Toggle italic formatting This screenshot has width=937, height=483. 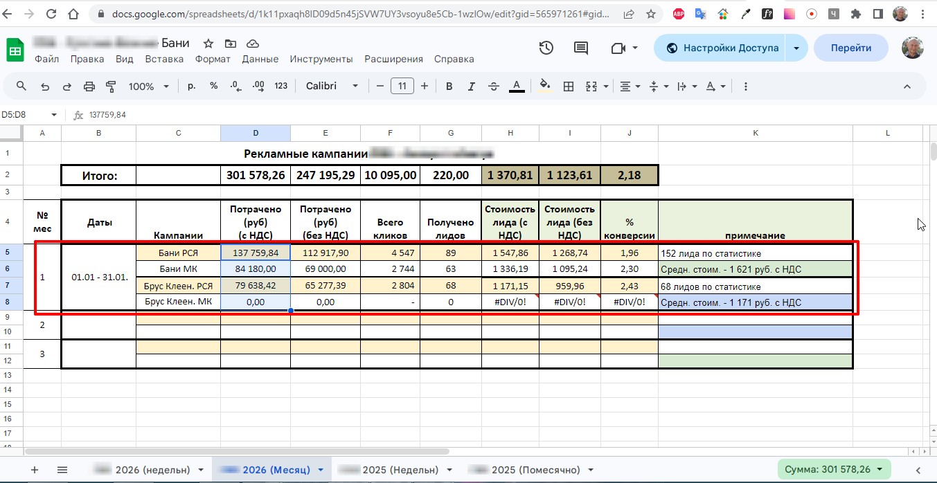click(472, 86)
